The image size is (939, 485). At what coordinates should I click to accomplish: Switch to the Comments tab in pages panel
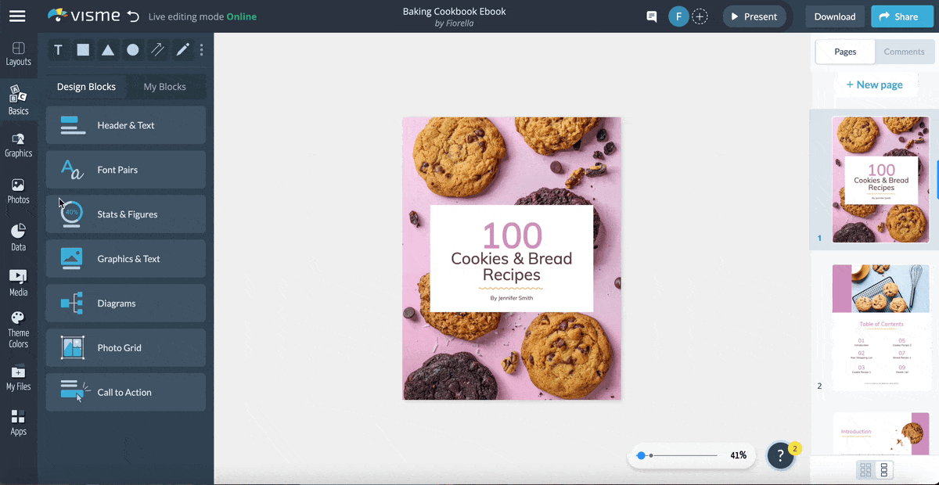pyautogui.click(x=904, y=52)
